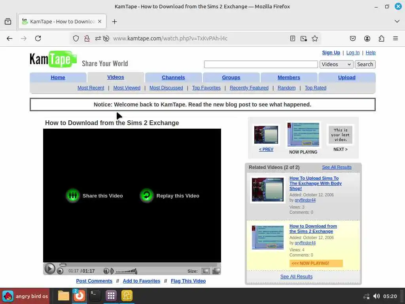This screenshot has height=304, width=405.
Task: Click the Most Recent link
Action: coord(91,88)
